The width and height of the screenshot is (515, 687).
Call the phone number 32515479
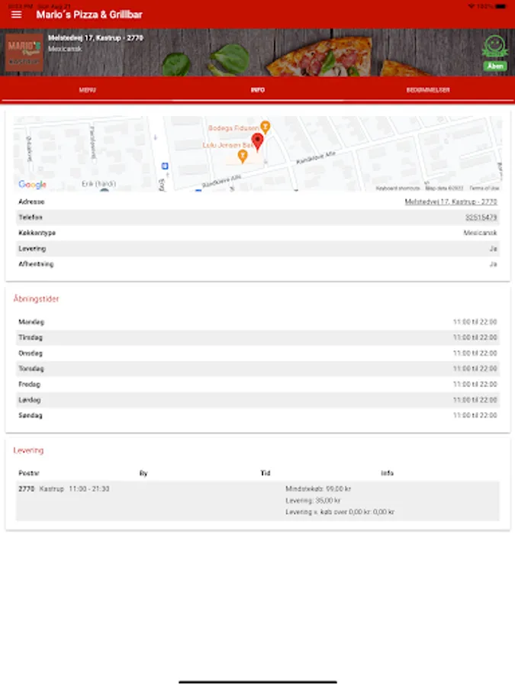coord(481,218)
